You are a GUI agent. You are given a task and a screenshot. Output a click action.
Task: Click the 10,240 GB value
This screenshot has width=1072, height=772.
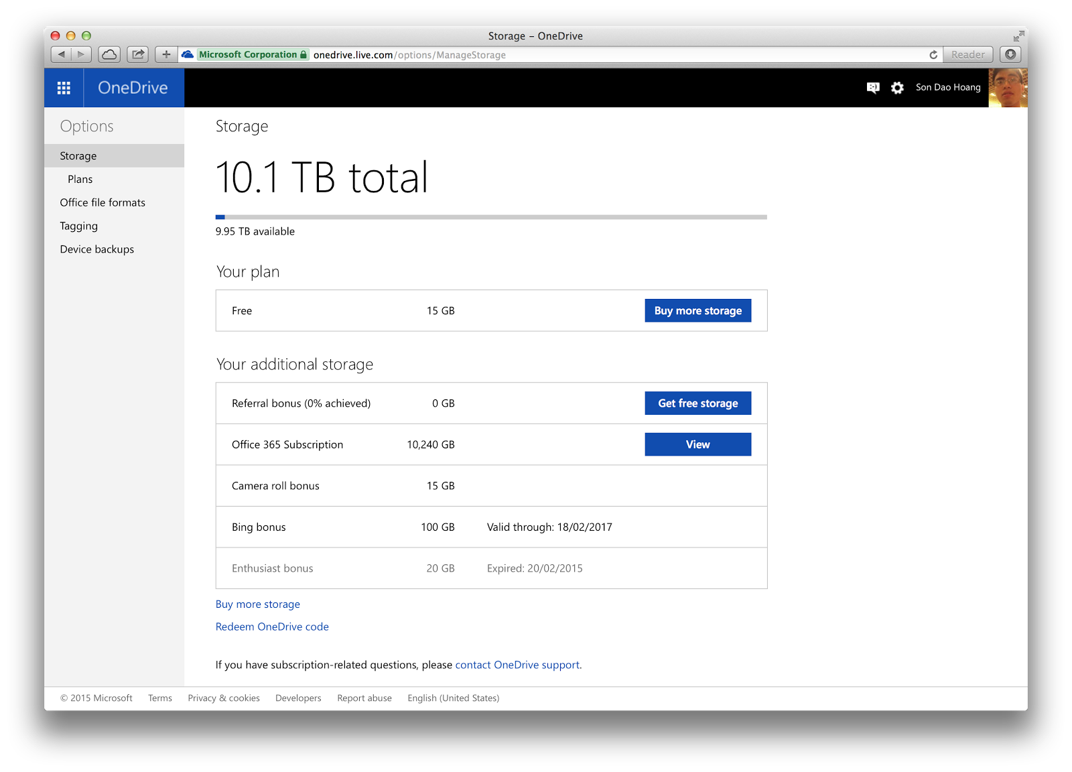[x=431, y=445]
